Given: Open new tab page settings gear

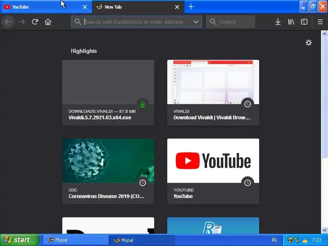Looking at the screenshot, I should [x=309, y=43].
